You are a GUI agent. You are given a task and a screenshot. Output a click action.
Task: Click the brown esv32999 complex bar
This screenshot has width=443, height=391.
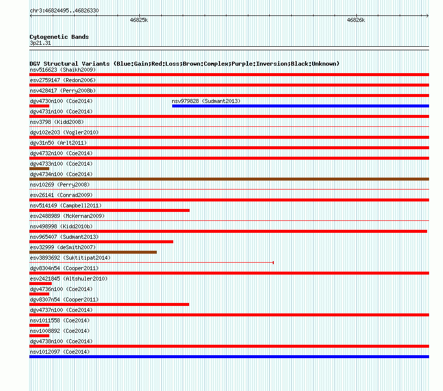tap(93, 252)
